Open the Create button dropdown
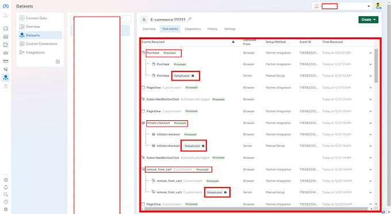This screenshot has height=214, width=391. tap(369, 20)
